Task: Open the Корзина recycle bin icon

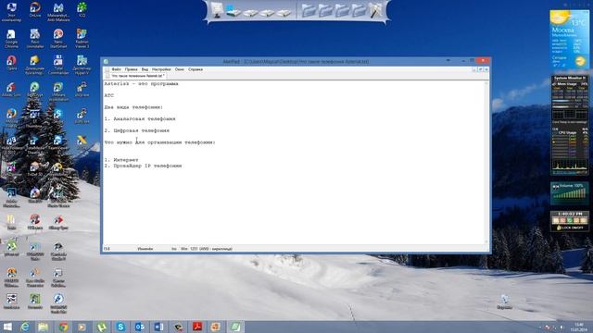Action: click(x=504, y=302)
